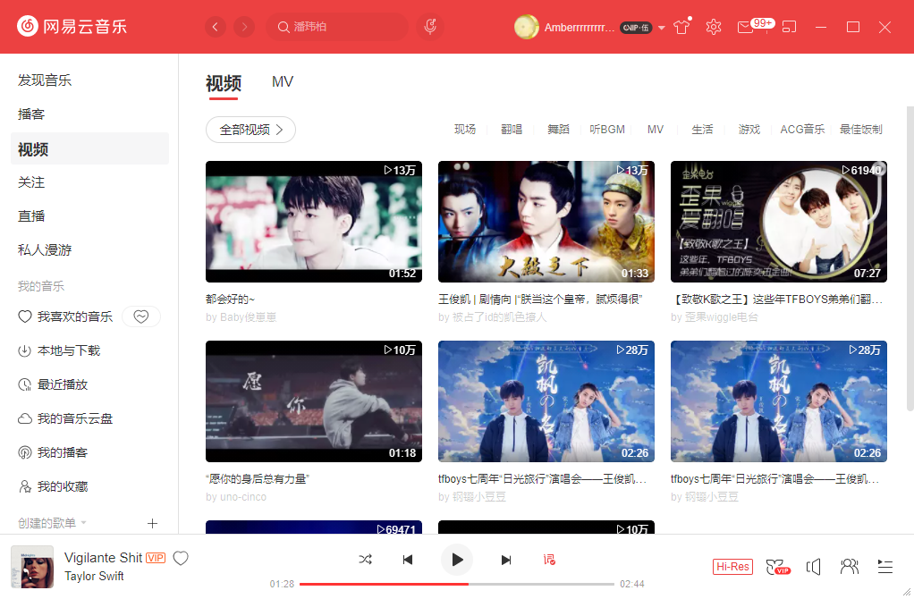
Task: Add a new playlist with plus icon
Action: tap(153, 523)
